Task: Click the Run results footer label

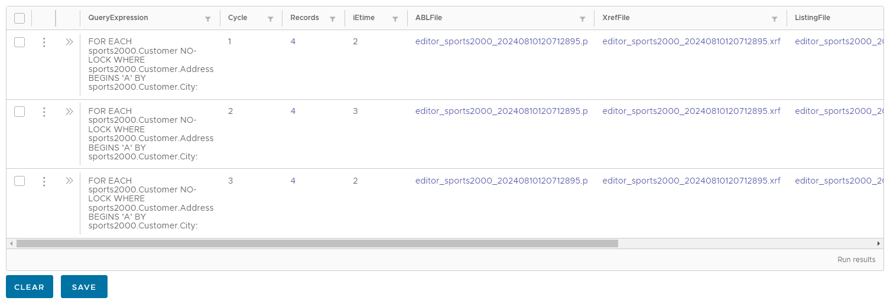Action: (856, 260)
